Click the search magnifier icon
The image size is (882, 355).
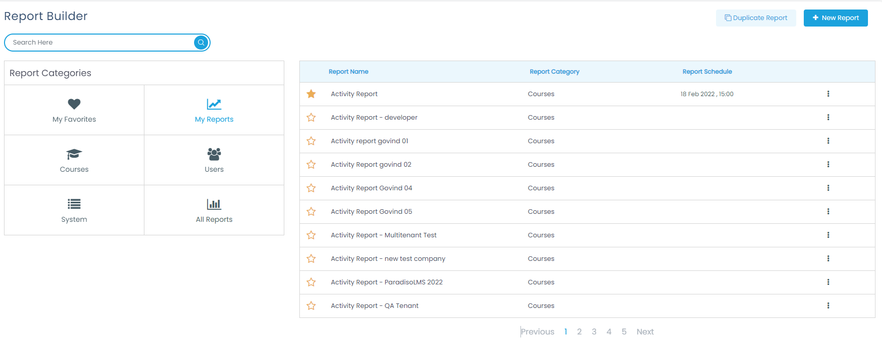coord(201,43)
